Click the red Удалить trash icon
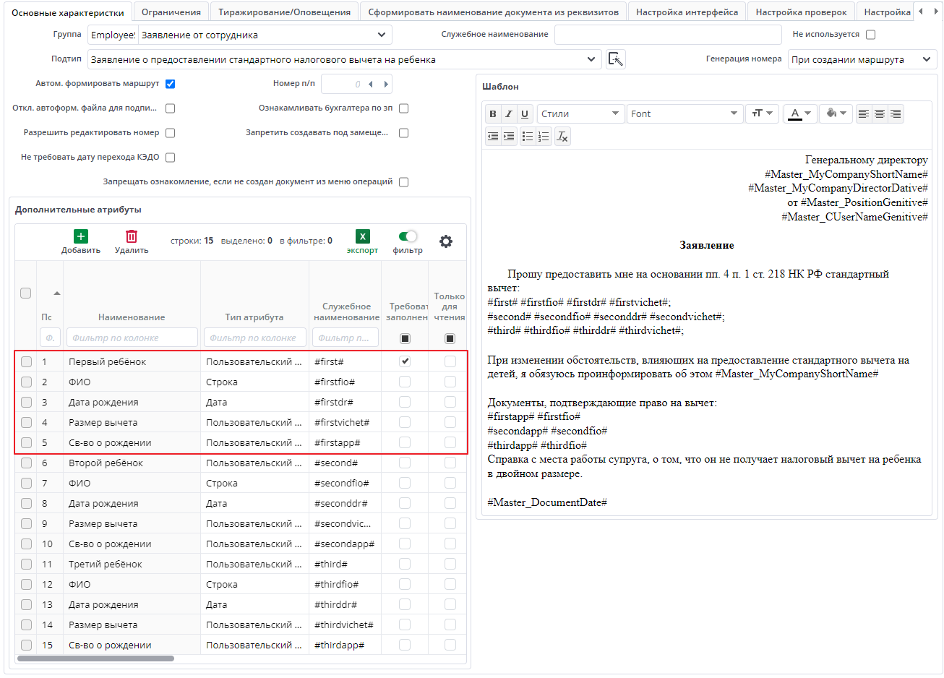Image resolution: width=944 pixels, height=678 pixels. coord(131,236)
